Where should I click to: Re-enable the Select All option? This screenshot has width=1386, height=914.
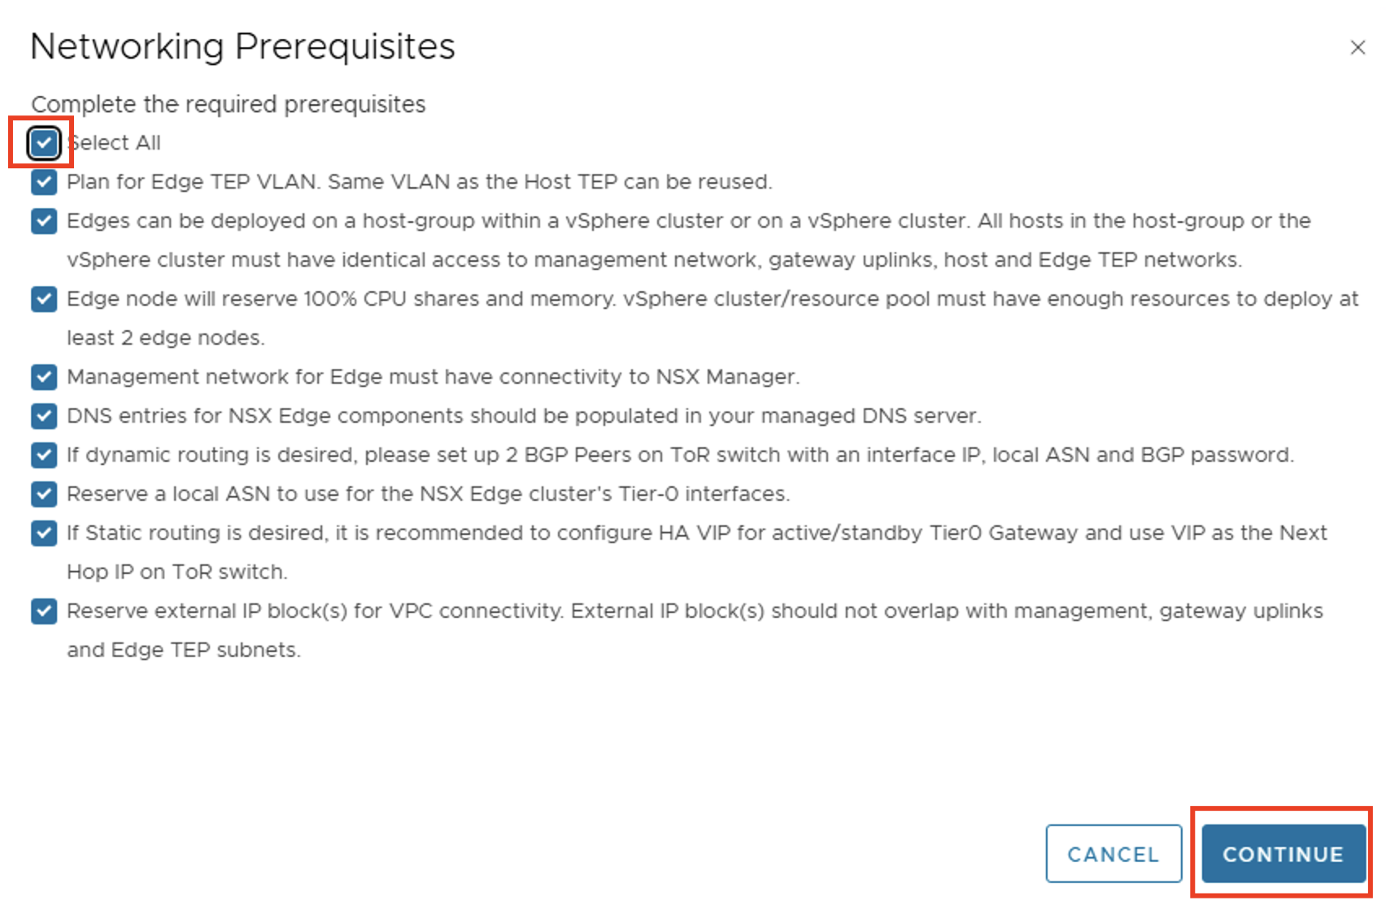click(44, 142)
